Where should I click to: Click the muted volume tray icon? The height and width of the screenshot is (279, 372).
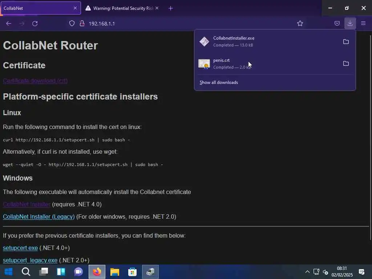[x=325, y=272]
